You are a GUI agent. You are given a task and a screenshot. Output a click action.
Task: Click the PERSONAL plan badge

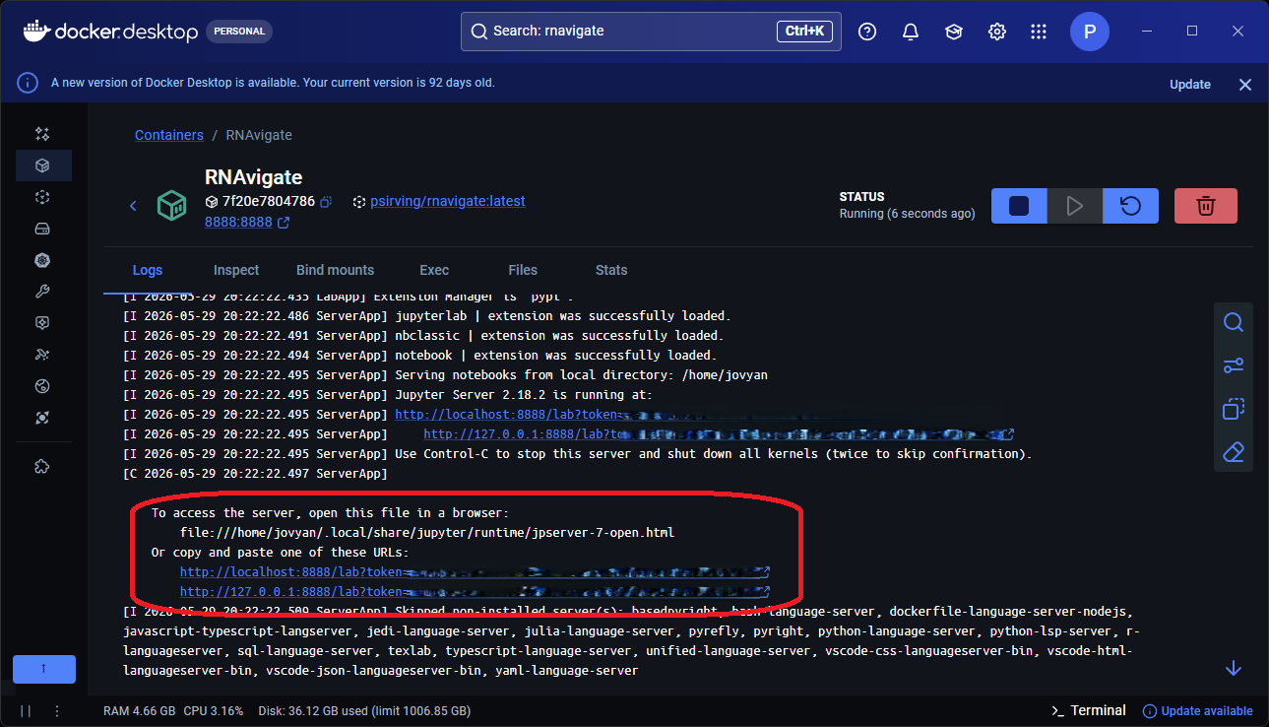(239, 32)
